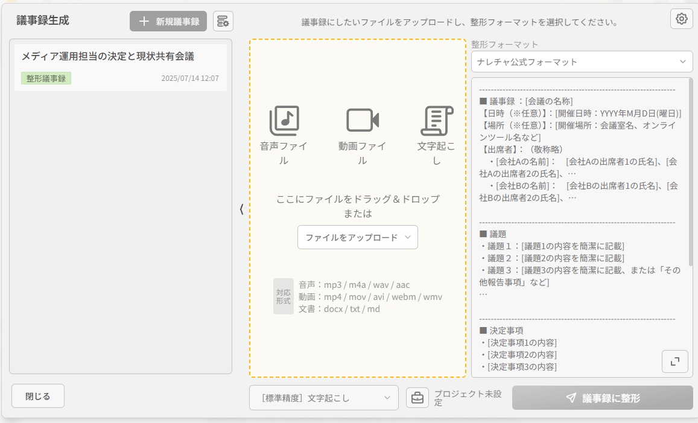Open the [標準精度] 文字起こし dropdown
Image resolution: width=698 pixels, height=423 pixels.
[323, 398]
